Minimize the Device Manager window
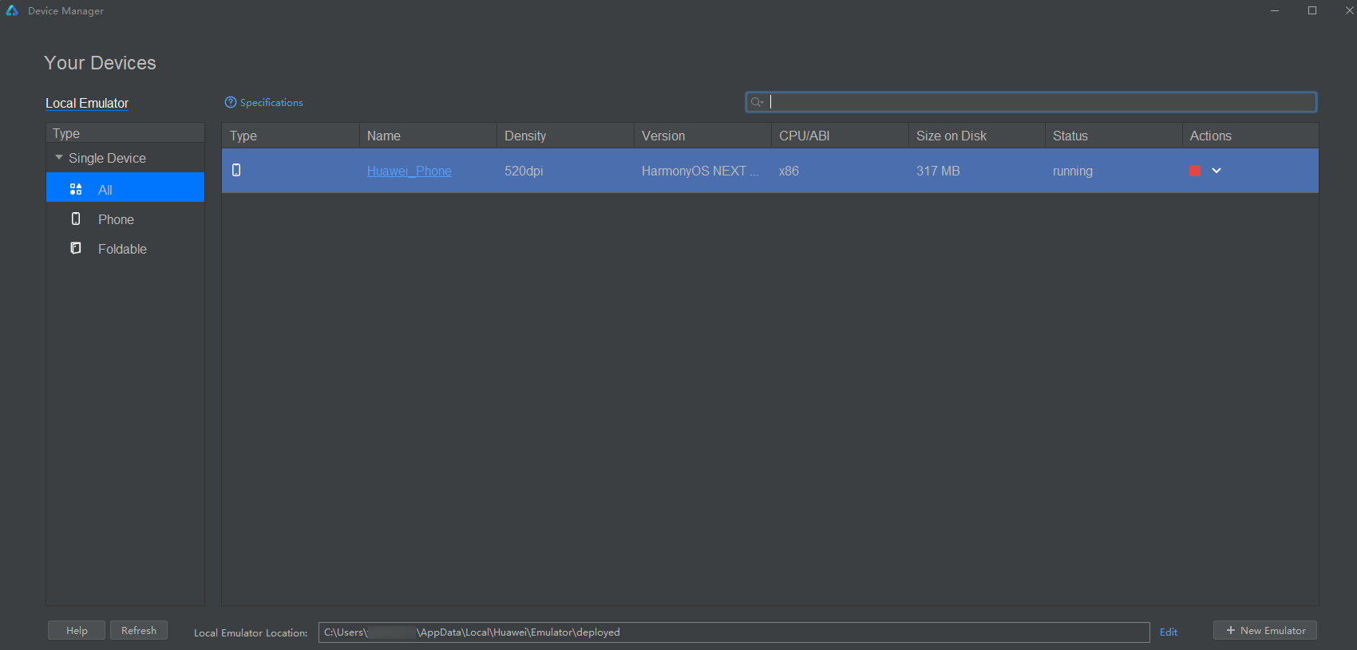This screenshot has height=650, width=1357. [x=1275, y=10]
